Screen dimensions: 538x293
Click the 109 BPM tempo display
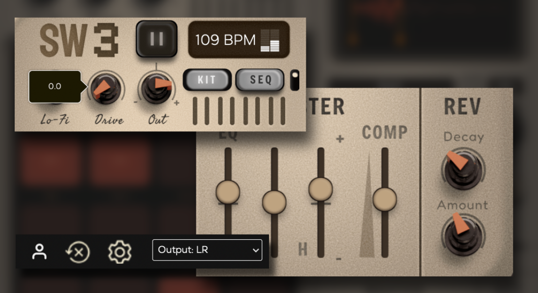click(225, 40)
